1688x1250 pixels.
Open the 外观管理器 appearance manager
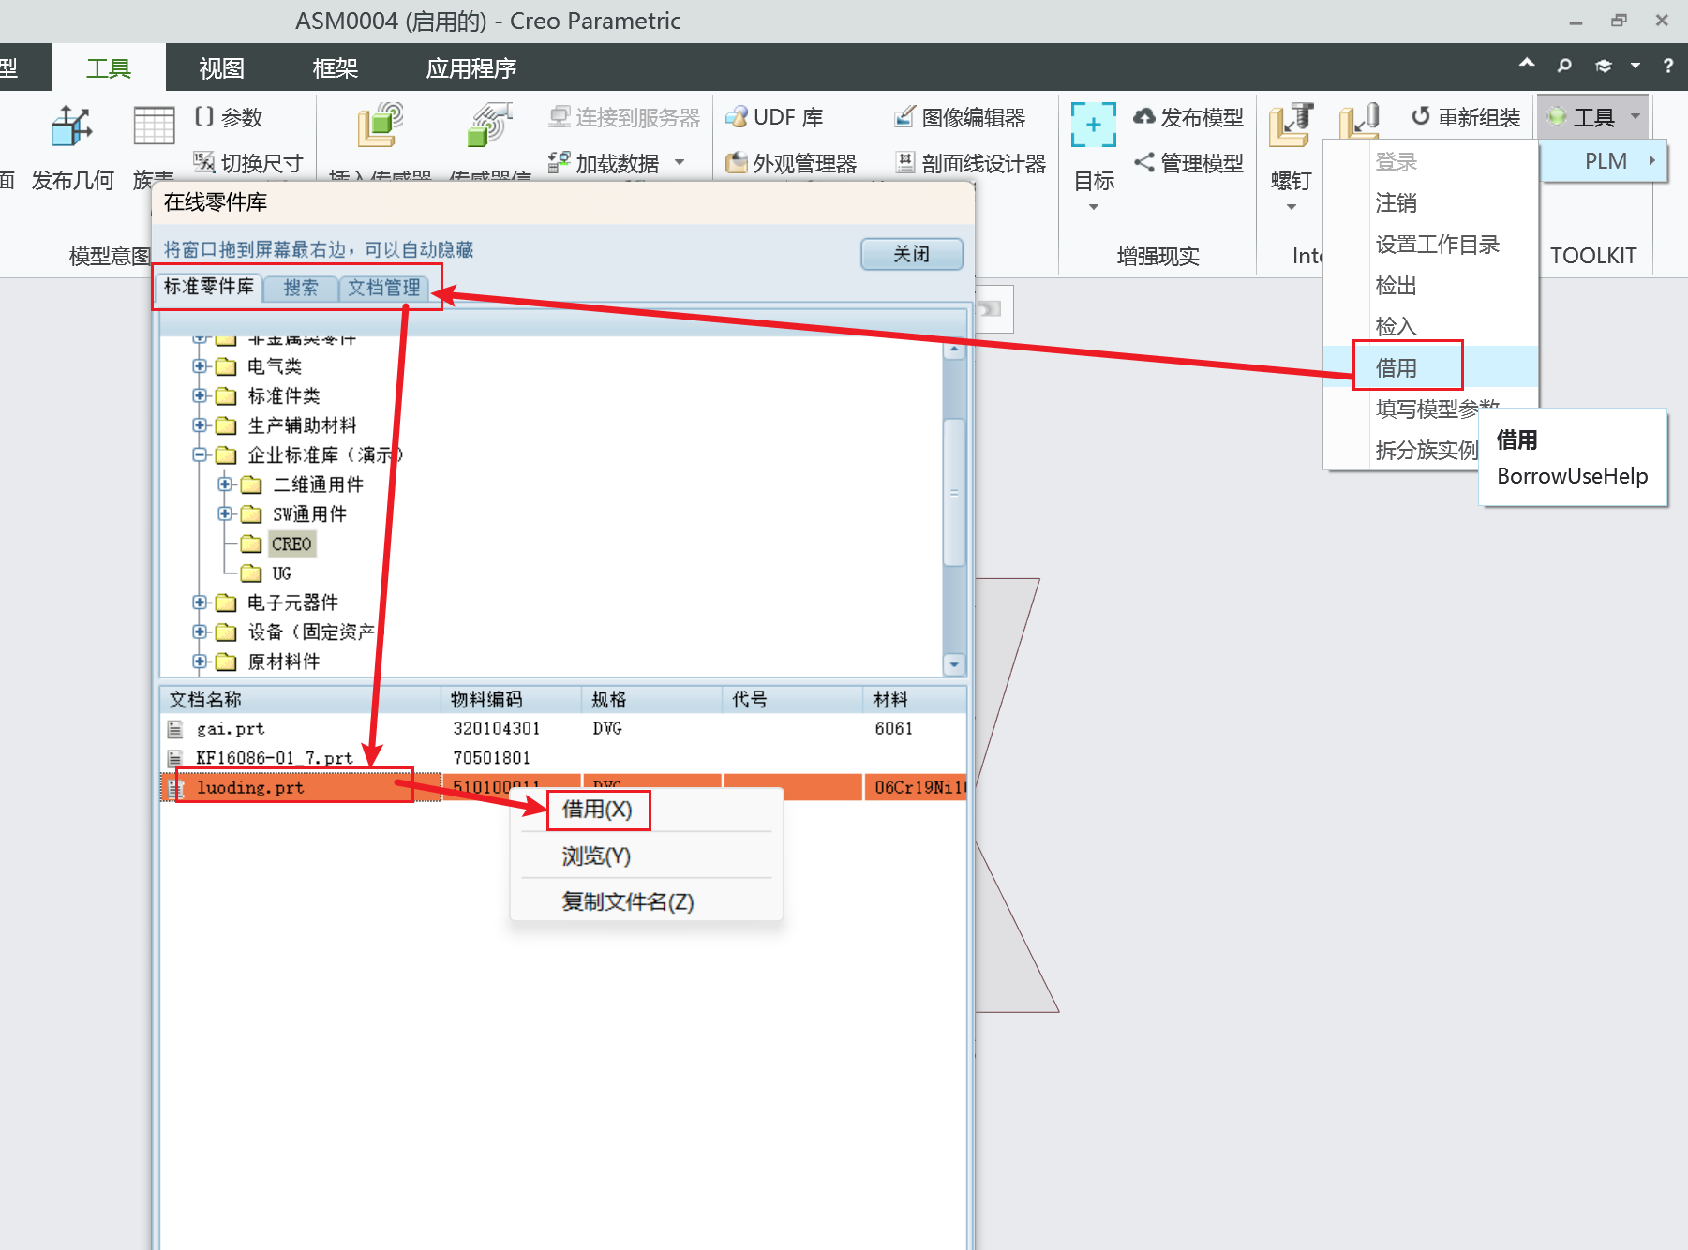[791, 163]
